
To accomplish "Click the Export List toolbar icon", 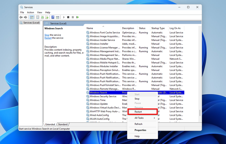I will coord(47,17).
